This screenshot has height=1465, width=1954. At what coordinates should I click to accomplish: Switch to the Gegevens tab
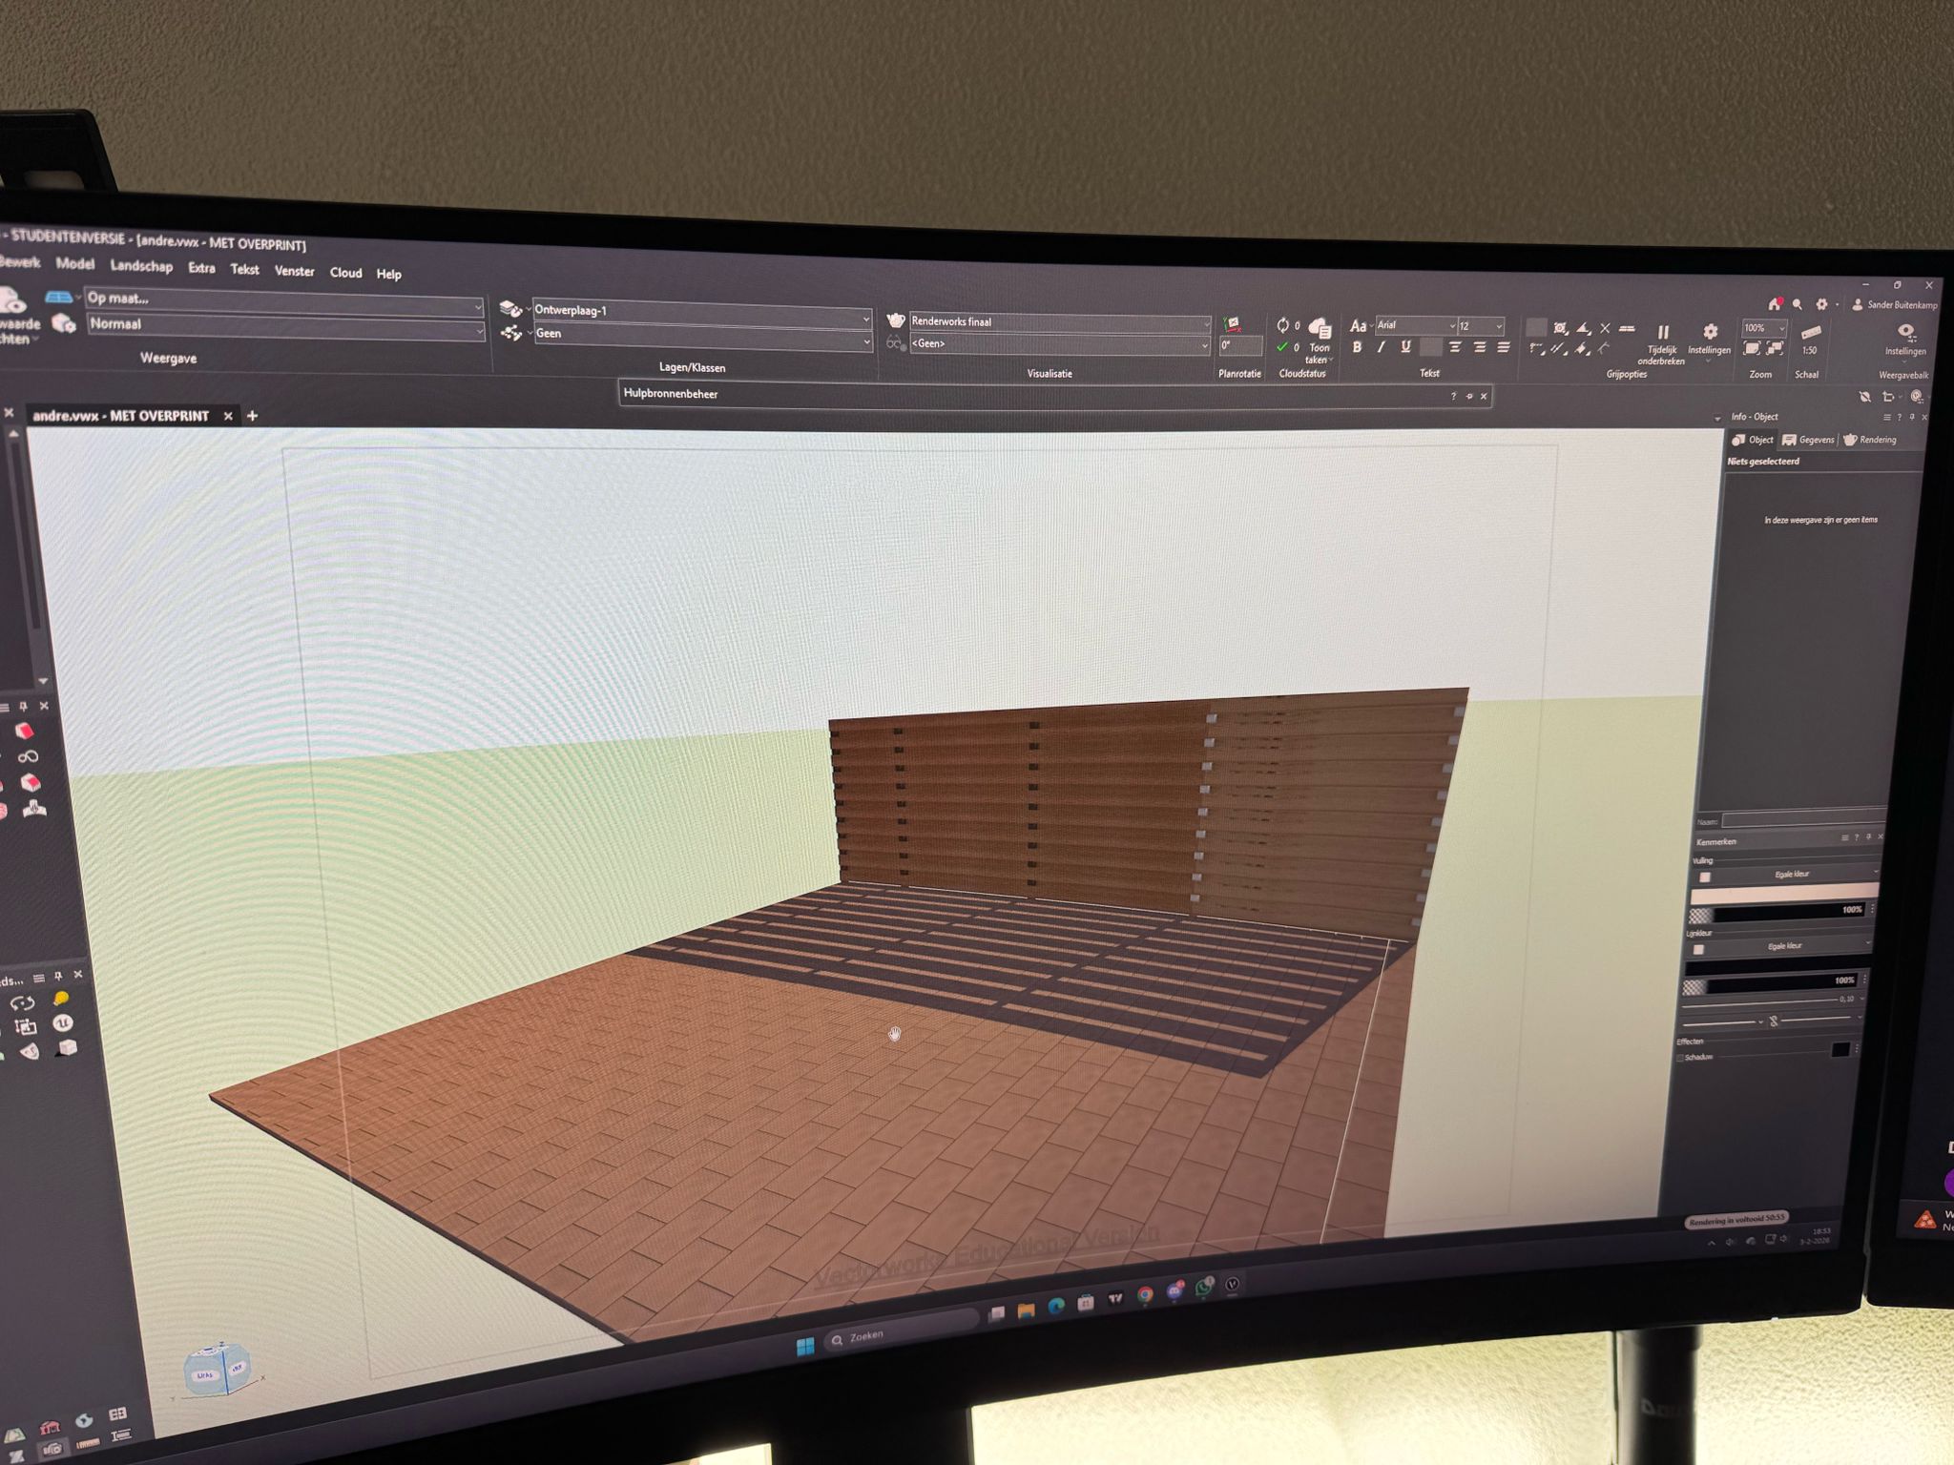coord(1809,440)
